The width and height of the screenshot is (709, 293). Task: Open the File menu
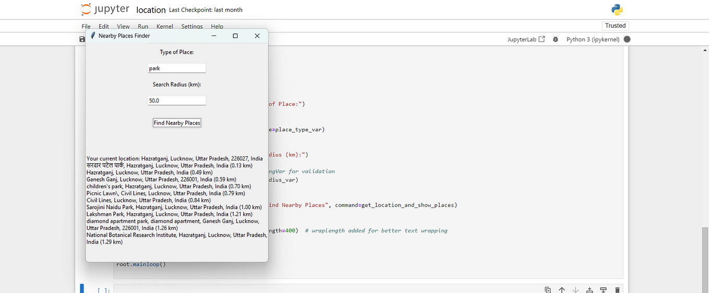pyautogui.click(x=86, y=27)
